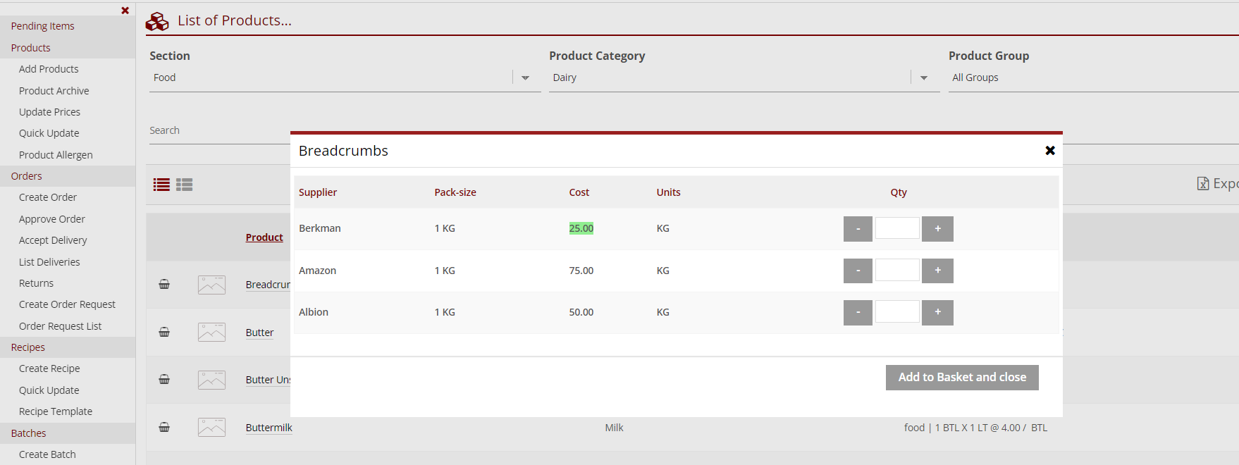Click the basket icon beside Butter Unsalted
This screenshot has width=1239, height=465.
[x=164, y=380]
